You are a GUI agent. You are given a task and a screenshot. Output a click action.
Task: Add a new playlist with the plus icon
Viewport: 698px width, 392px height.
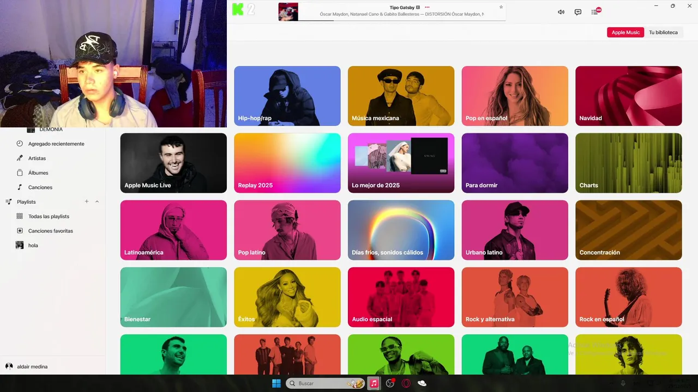pos(86,201)
